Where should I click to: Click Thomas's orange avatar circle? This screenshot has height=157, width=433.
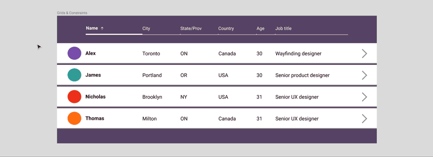point(74,119)
